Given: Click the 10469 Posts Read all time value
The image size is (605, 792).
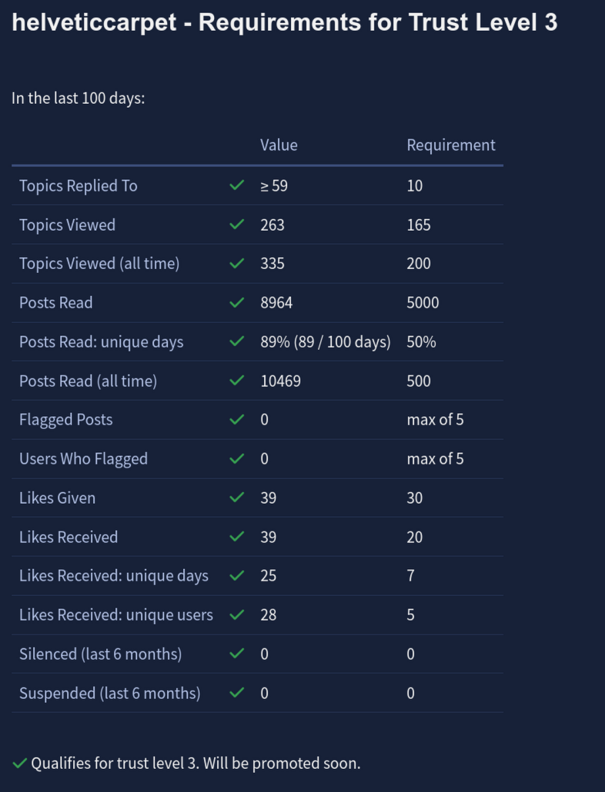Looking at the screenshot, I should pos(280,381).
